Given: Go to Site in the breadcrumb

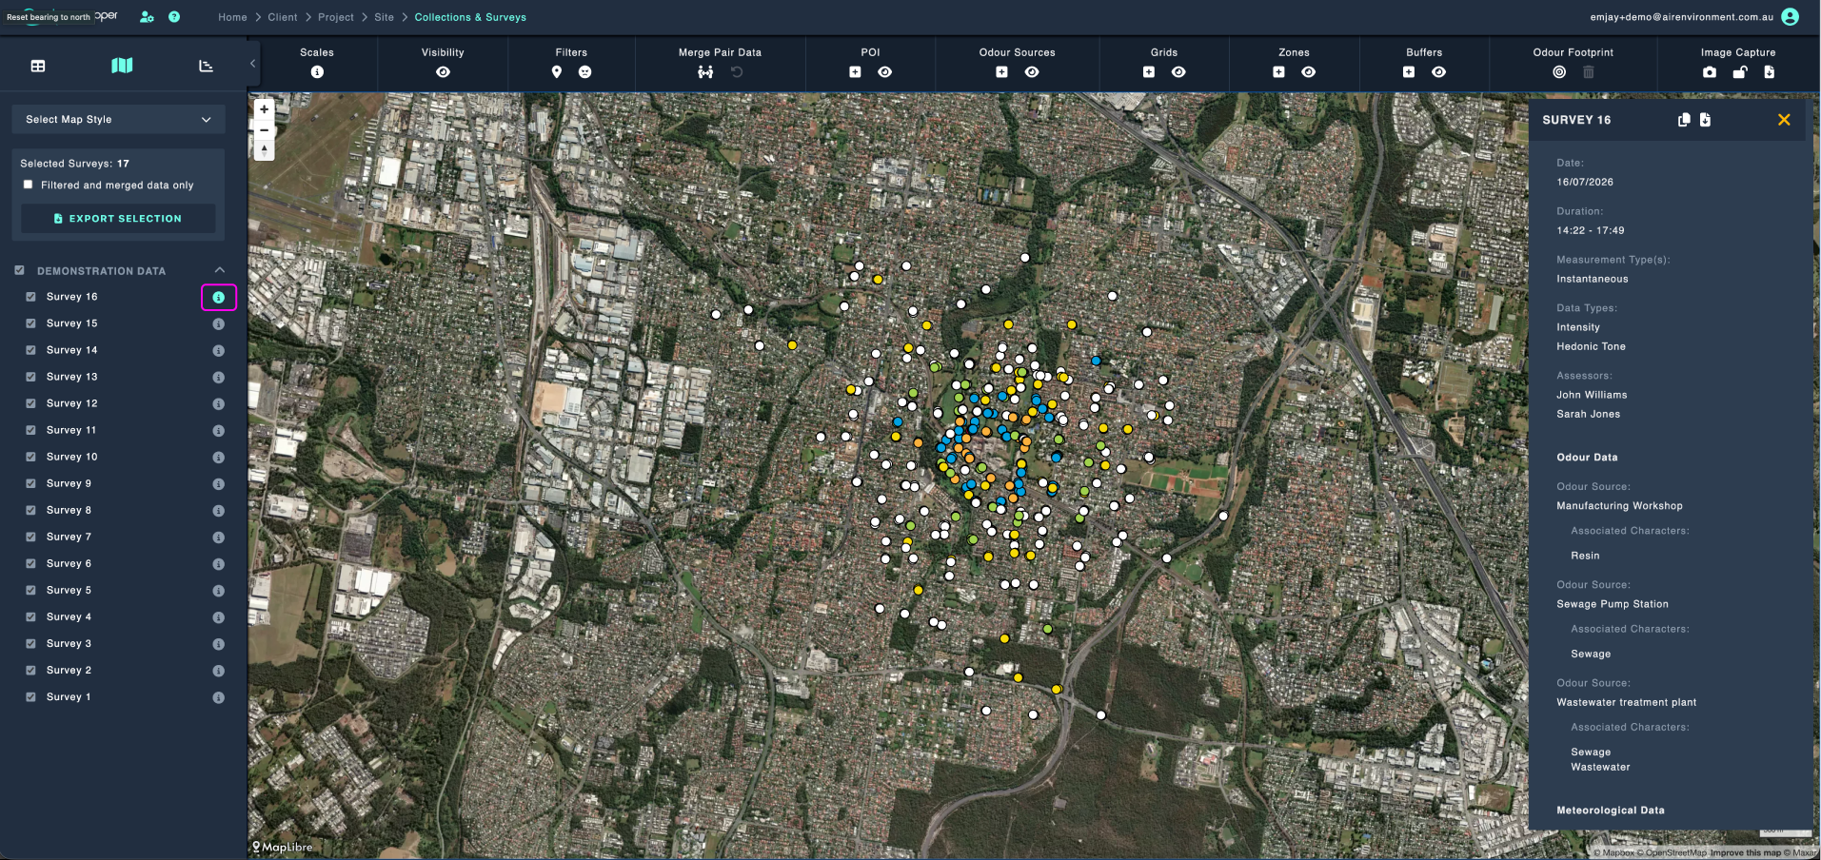Looking at the screenshot, I should (x=385, y=17).
